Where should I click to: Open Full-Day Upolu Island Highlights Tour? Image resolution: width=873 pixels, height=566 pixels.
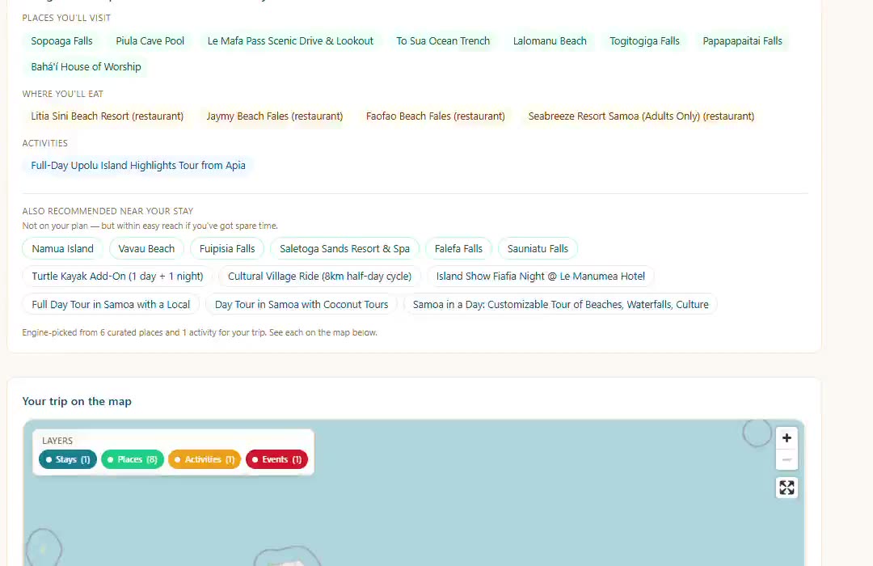138,166
